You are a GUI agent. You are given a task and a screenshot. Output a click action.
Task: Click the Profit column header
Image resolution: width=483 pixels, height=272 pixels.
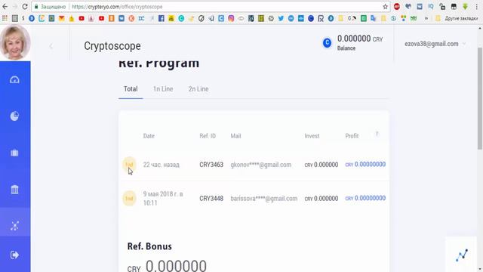[x=352, y=136]
